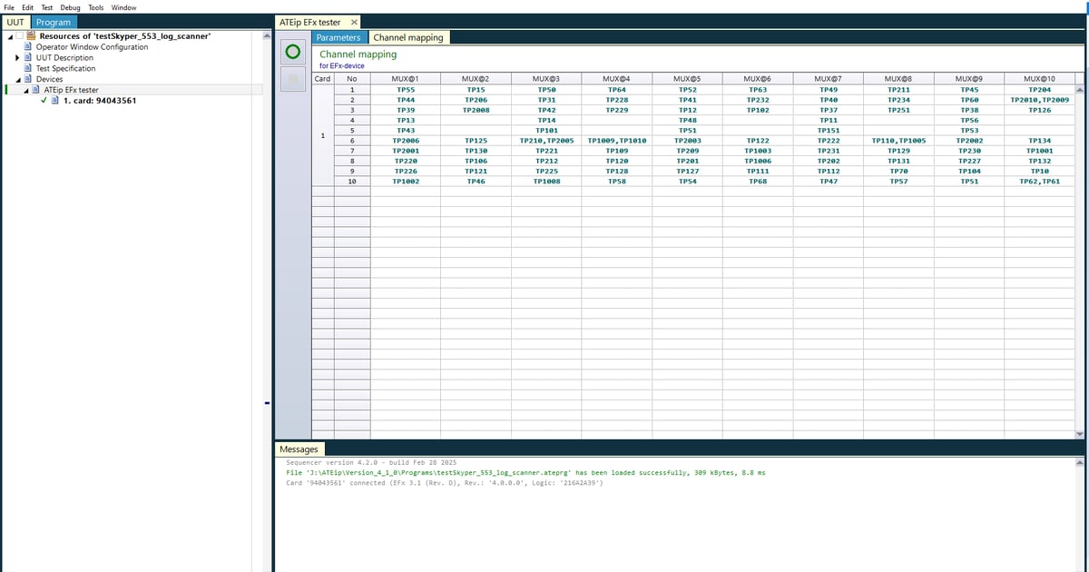
Task: Click the Operator Window Configuration document icon
Action: 27,46
